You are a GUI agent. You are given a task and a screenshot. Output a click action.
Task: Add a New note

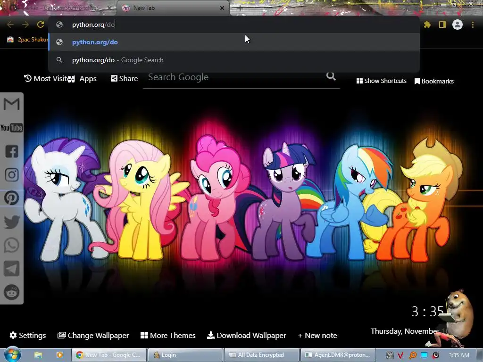[x=317, y=335]
